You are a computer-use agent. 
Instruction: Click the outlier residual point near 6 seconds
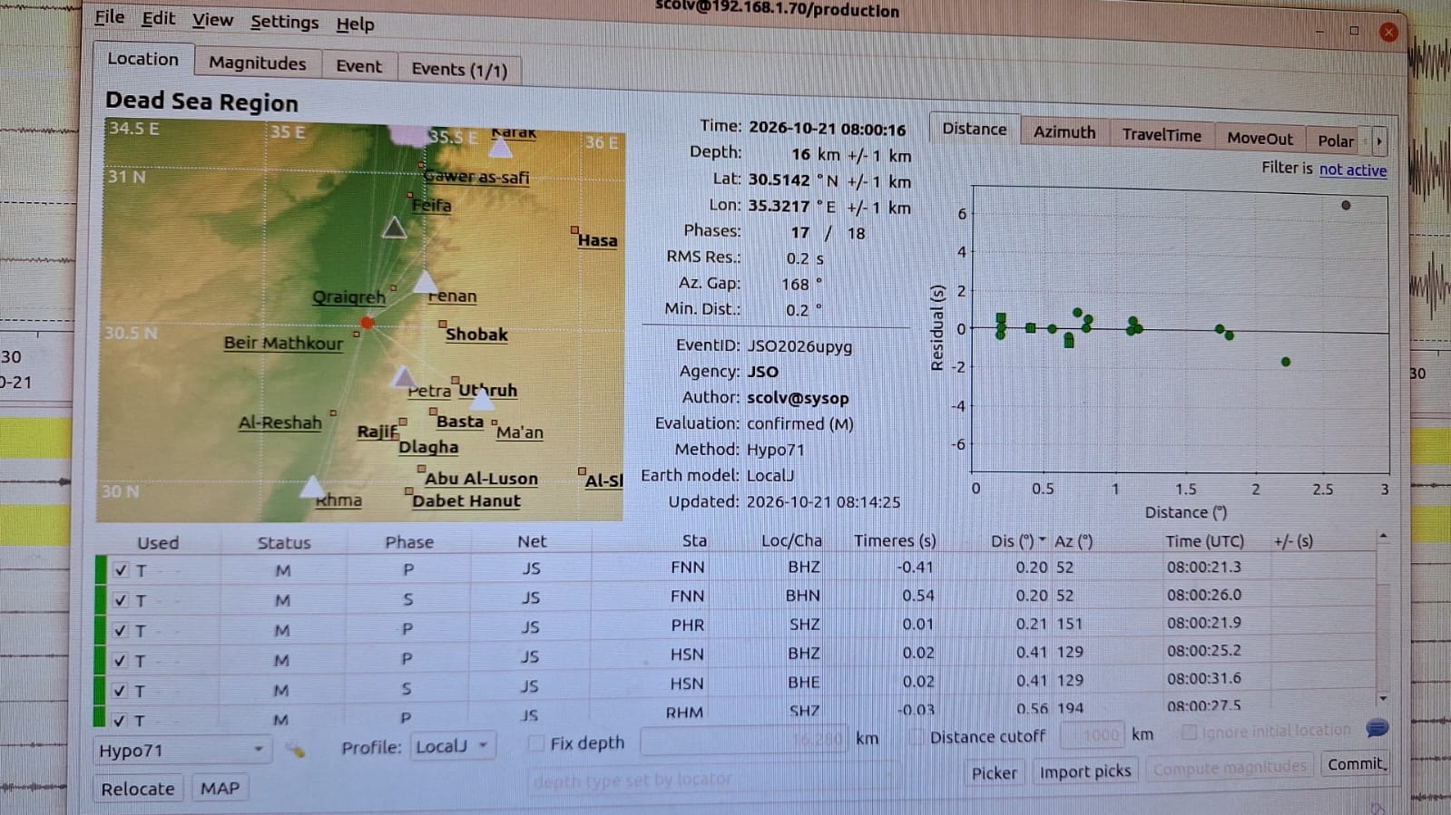(x=1346, y=205)
